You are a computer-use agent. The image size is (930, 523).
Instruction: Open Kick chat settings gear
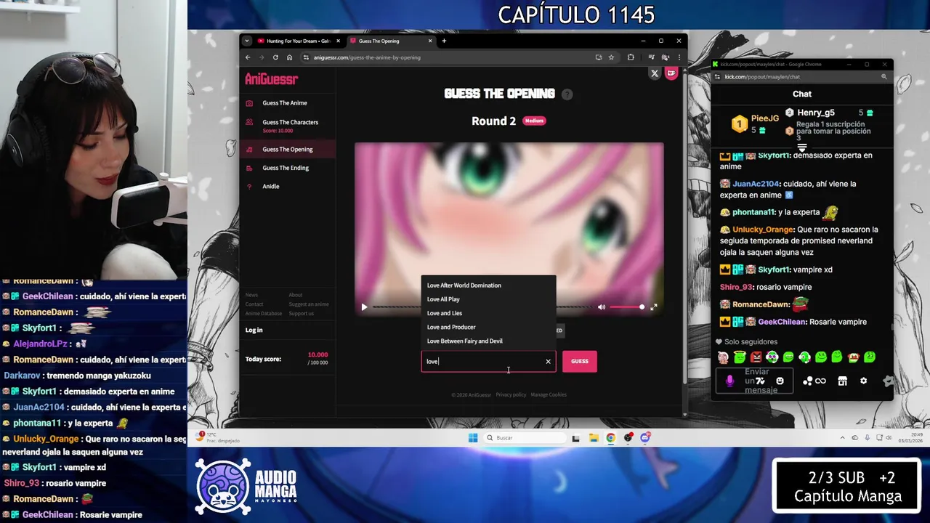863,381
